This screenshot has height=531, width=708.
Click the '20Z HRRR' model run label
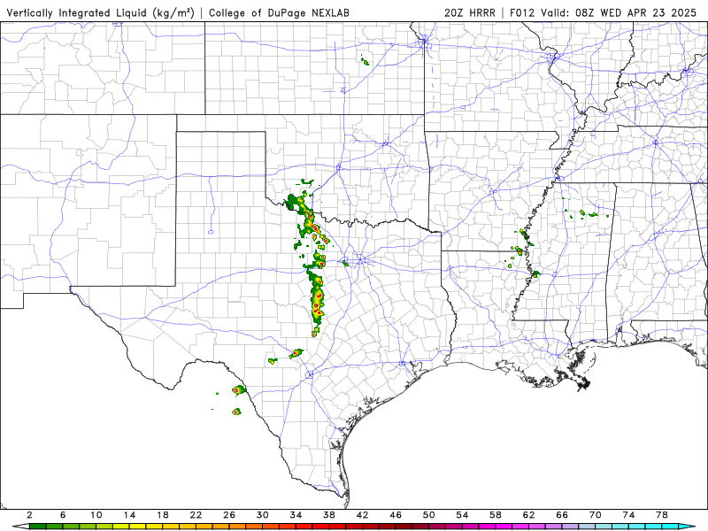pyautogui.click(x=470, y=12)
